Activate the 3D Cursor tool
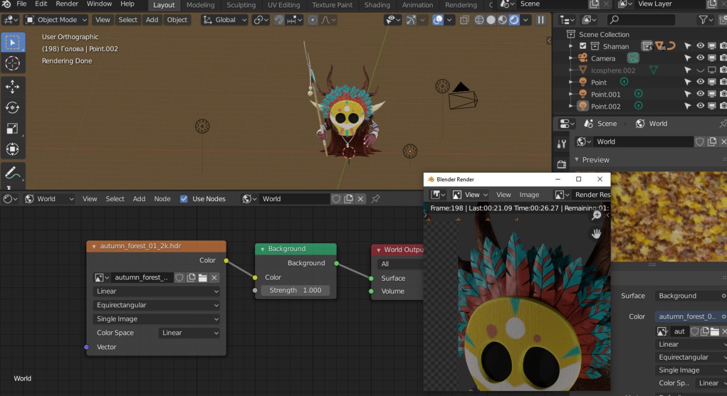The image size is (727, 396). pos(12,64)
